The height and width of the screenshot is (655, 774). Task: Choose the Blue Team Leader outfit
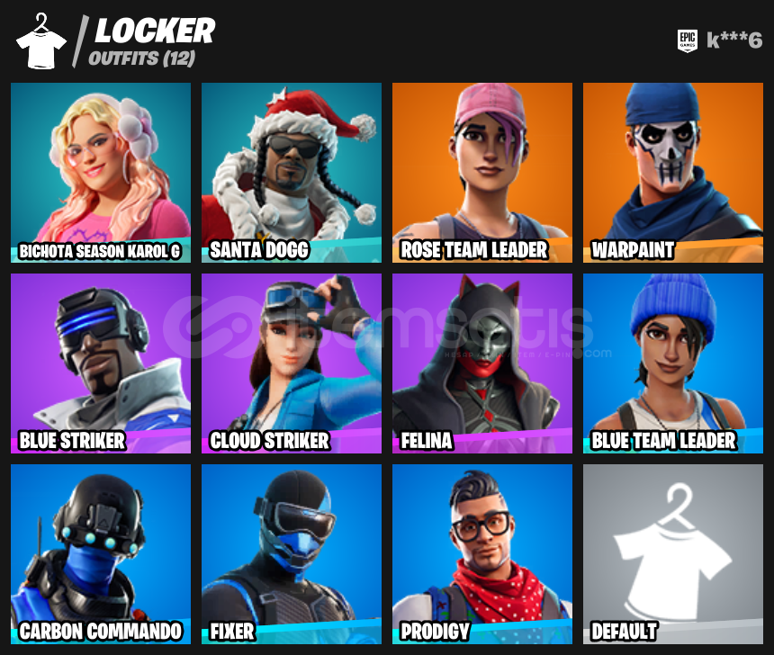(x=673, y=363)
